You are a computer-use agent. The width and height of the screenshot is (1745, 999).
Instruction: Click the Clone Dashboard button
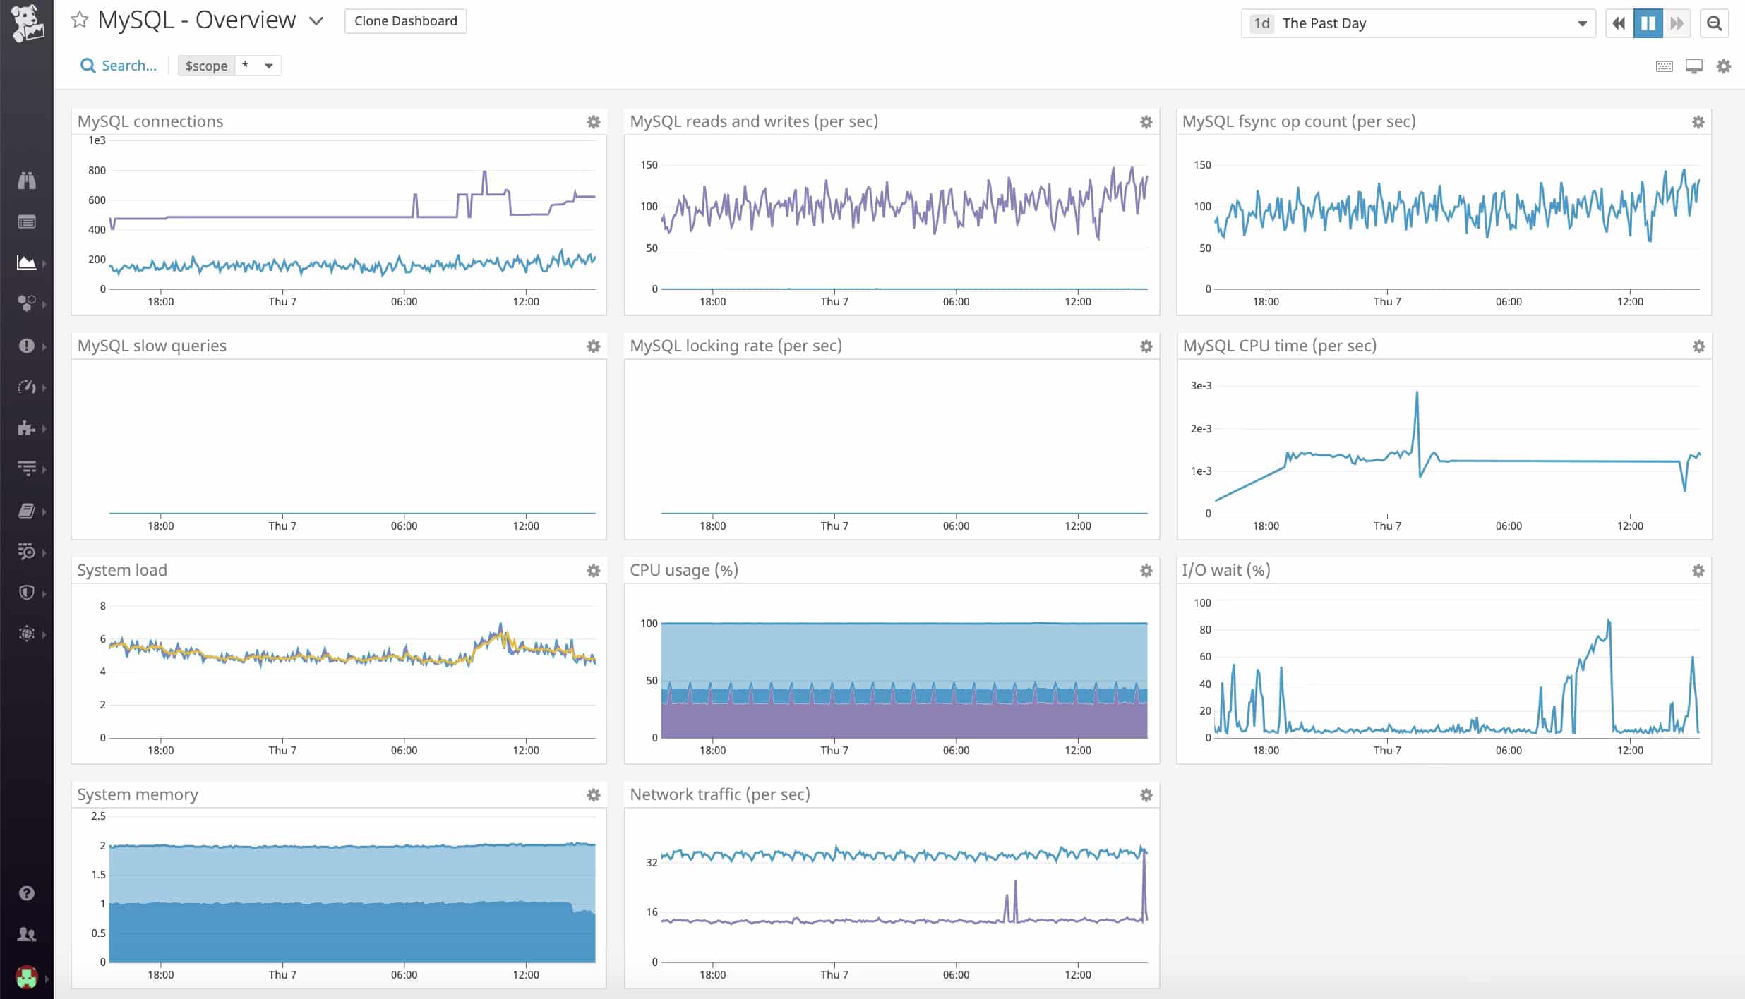pyautogui.click(x=404, y=20)
